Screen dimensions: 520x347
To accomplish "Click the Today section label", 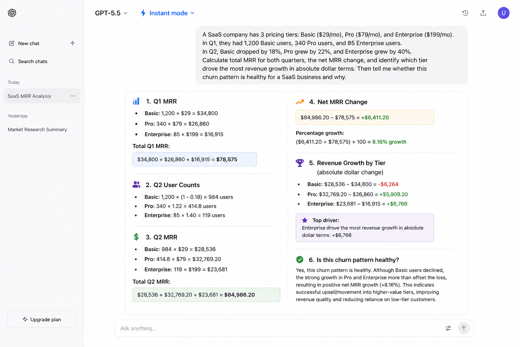I will point(14,82).
